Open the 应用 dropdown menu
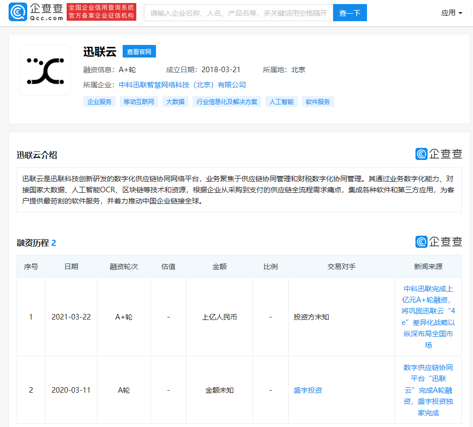Screen dimensions: 473x427 [451, 13]
